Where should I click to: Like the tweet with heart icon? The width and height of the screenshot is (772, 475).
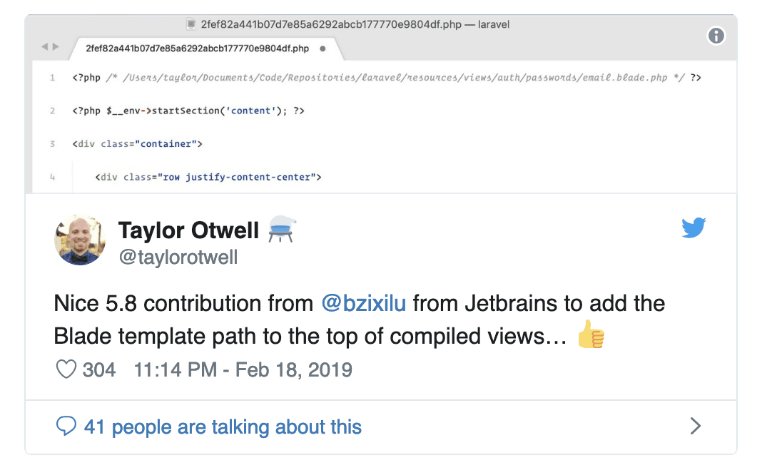(x=66, y=369)
